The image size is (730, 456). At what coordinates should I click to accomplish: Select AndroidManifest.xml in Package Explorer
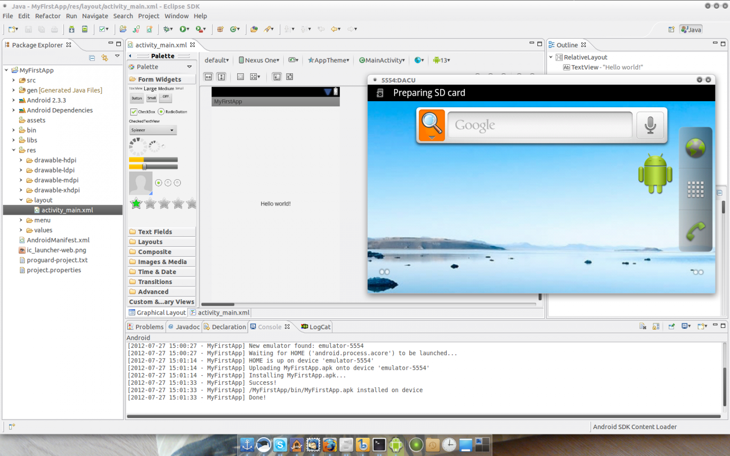(x=58, y=240)
